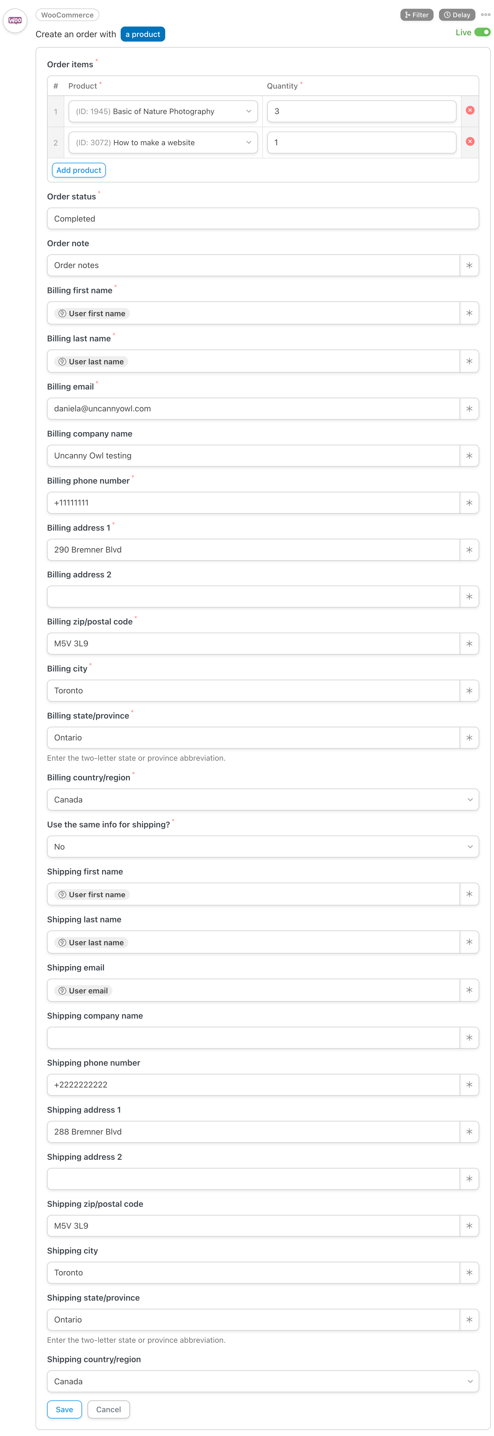Insert token in Order note field

pos(469,265)
